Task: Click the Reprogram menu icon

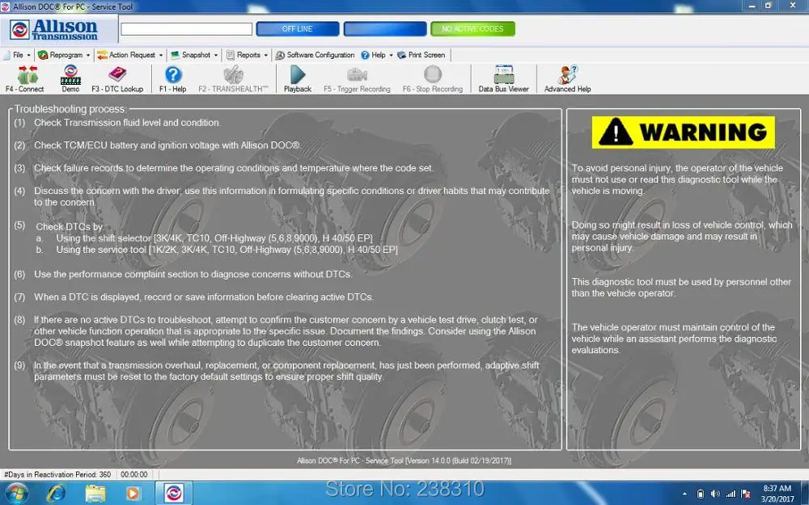Action: click(x=43, y=55)
